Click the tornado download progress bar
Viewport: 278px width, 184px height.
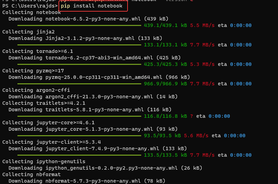pyautogui.click(x=79, y=65)
